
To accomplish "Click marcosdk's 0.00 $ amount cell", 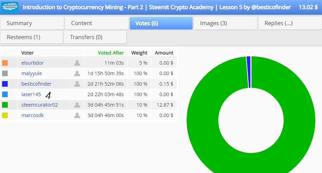I will pyautogui.click(x=164, y=115).
